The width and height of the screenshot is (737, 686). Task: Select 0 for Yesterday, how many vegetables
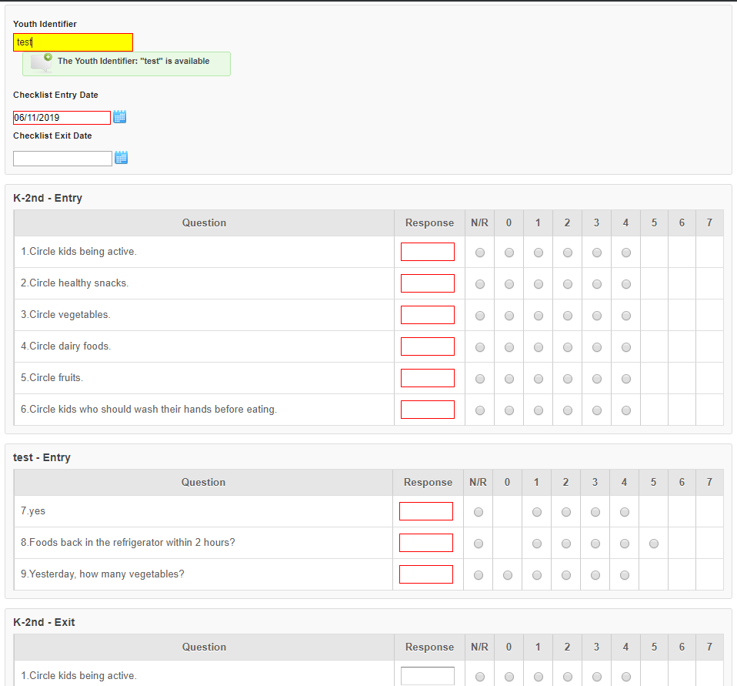(508, 575)
